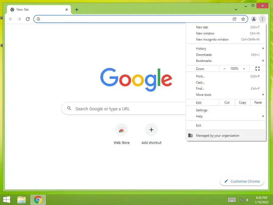273x205 pixels.
Task: Select New tab menu item
Action: [x=226, y=27]
